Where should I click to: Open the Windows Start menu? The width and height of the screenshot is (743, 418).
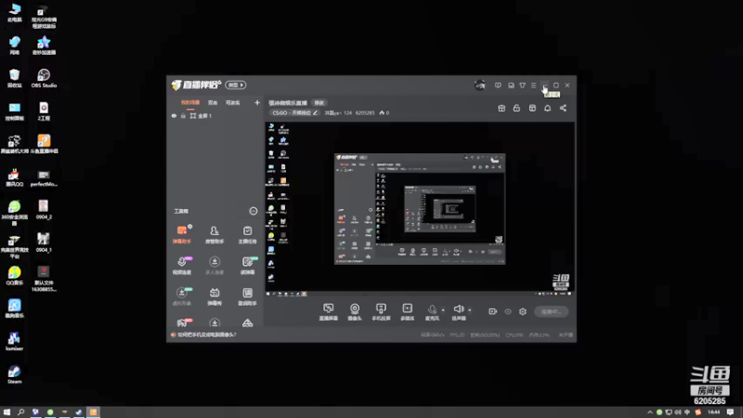click(7, 412)
